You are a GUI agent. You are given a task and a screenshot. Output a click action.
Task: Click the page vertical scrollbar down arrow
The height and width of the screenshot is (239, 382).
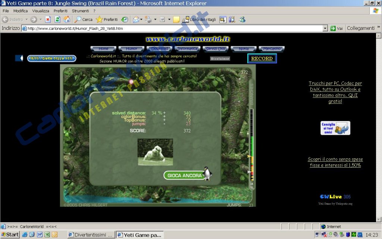[378, 219]
